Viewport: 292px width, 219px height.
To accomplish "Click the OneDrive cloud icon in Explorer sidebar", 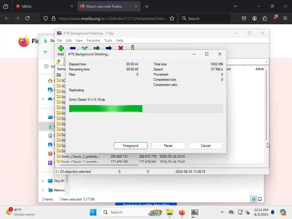I will (50, 99).
